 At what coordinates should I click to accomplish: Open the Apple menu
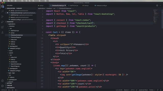click(x=2, y=1)
